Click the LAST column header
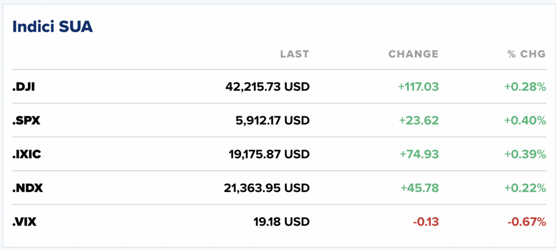The height and width of the screenshot is (250, 556). pos(294,54)
